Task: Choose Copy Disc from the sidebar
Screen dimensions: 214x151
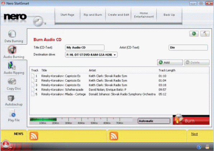Action: click(x=14, y=84)
